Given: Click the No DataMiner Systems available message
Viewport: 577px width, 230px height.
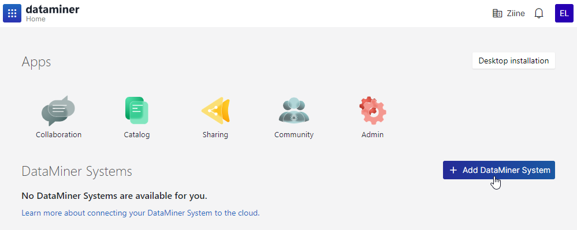Looking at the screenshot, I should point(114,196).
